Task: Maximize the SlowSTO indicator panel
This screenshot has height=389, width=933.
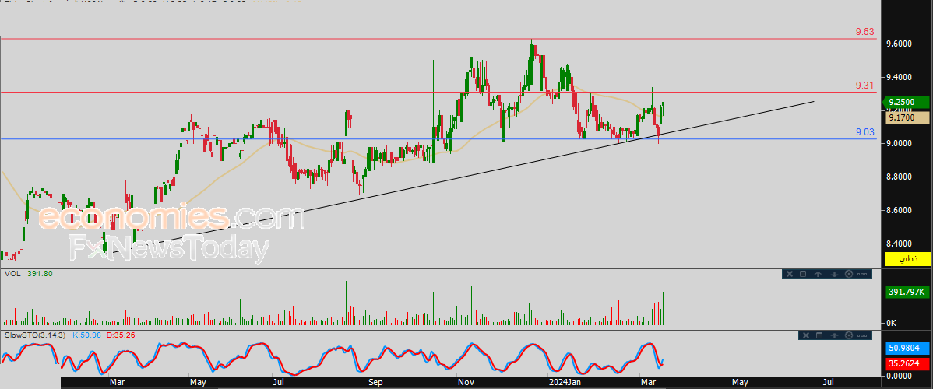Action: (x=819, y=335)
